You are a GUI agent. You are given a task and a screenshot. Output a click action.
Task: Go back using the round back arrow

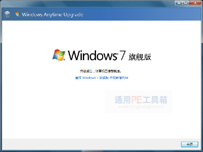click(7, 14)
